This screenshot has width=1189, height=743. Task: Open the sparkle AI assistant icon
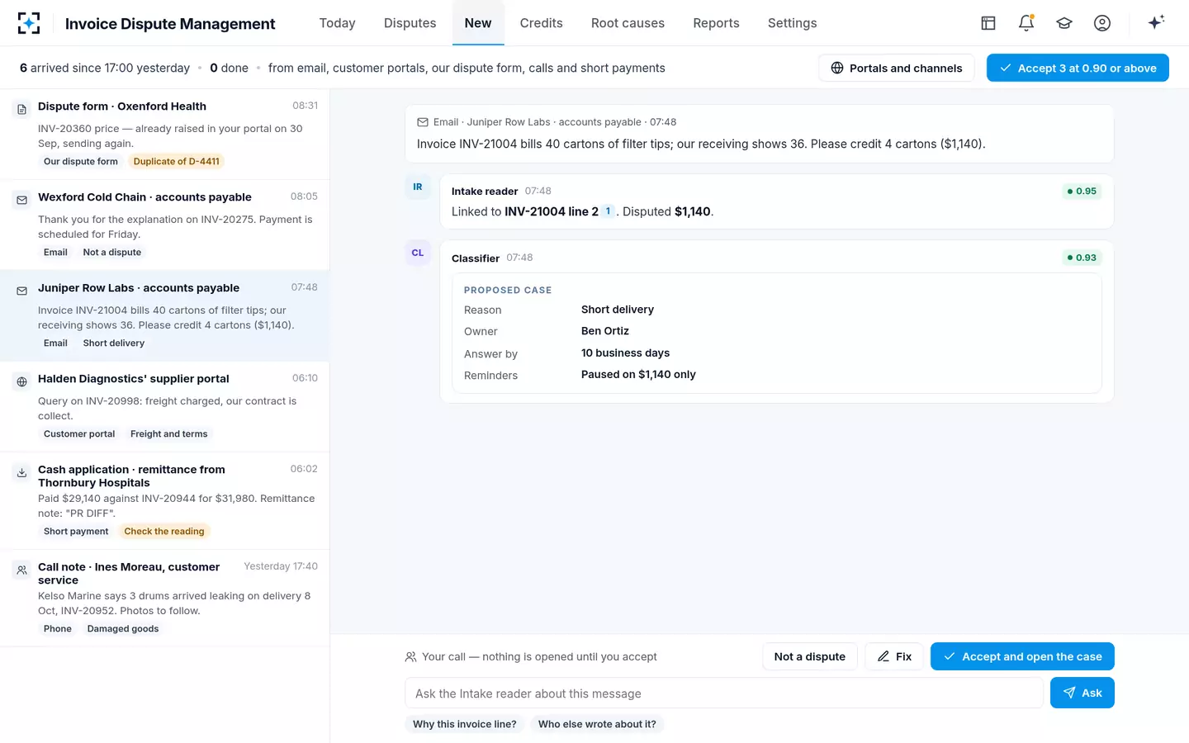[x=1156, y=22]
